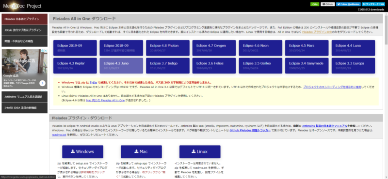Open JetBrains マニュアル日本語版 sidebar item

coord(25,97)
